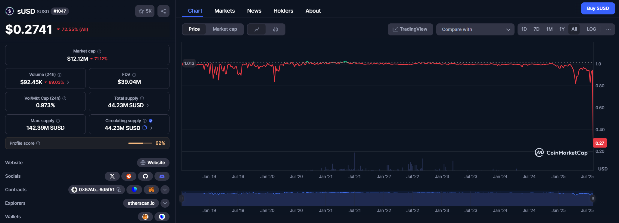Click Ethereum icon in contract address pill
The height and width of the screenshot is (223, 619).
[x=74, y=190]
